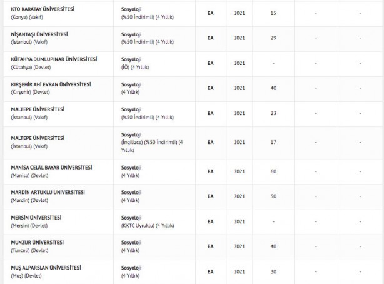Open Muş Alparslan Üniversitesi link
Image resolution: width=384 pixels, height=284 pixels.
pos(46,267)
